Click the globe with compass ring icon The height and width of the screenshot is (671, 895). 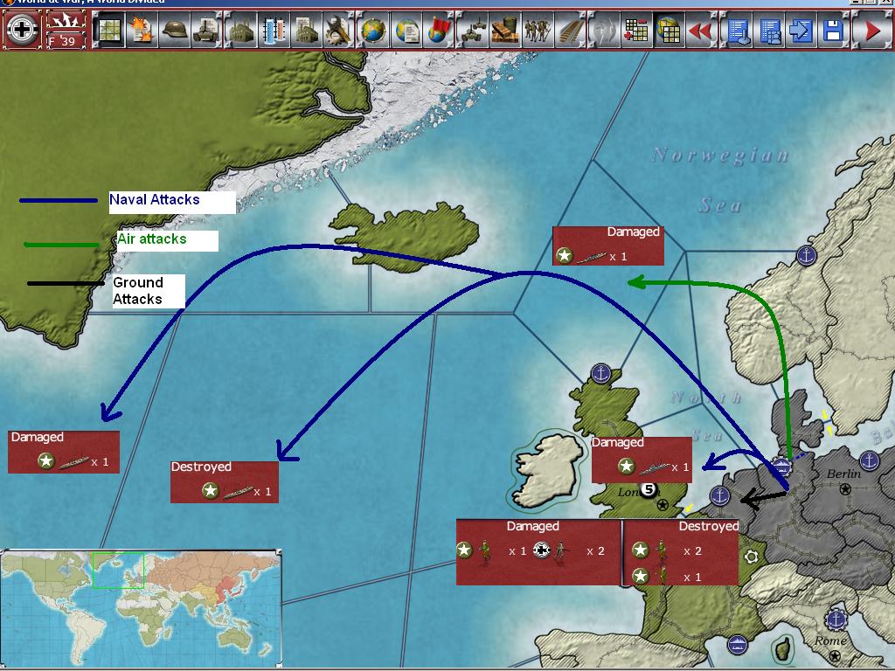pos(372,30)
